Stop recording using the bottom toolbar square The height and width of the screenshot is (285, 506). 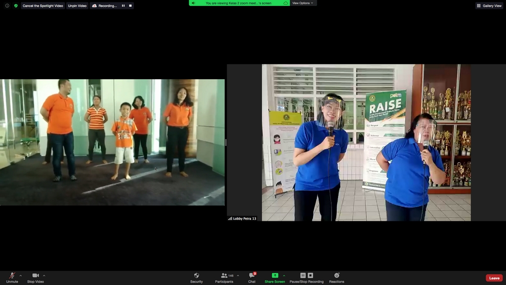click(310, 276)
